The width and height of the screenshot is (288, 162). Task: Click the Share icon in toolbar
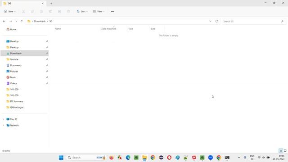coord(59,11)
